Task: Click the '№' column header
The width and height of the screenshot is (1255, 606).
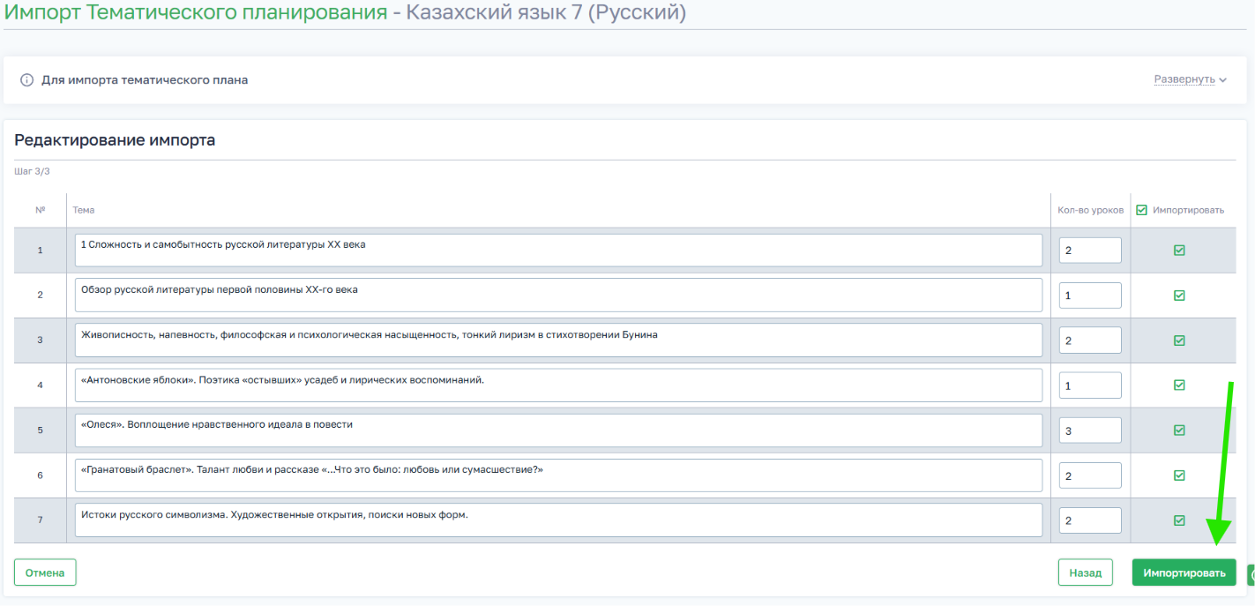Action: 41,210
